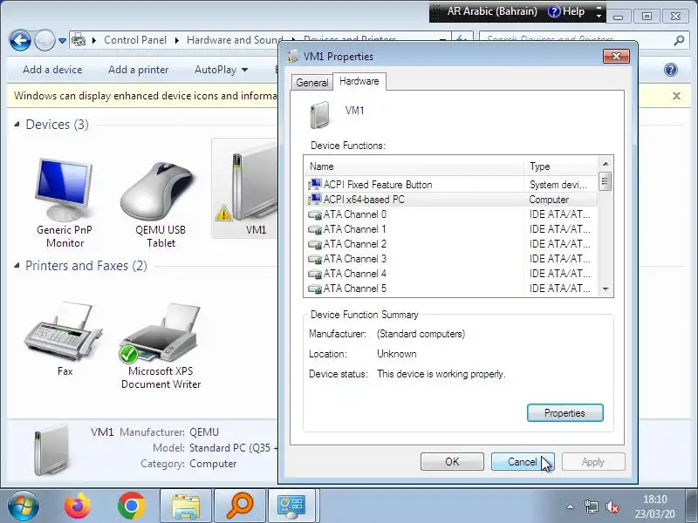Collapse the Devices (3) group
This screenshot has height=523, width=698.
(x=17, y=124)
